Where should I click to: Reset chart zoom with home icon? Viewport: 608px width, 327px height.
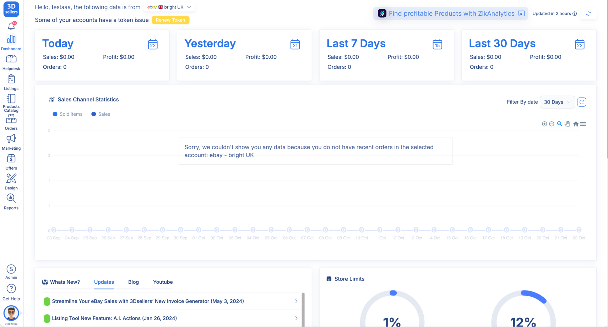click(576, 124)
